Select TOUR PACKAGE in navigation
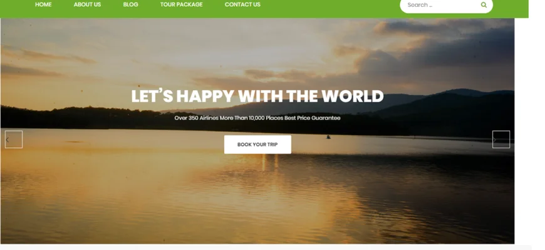 [182, 4]
